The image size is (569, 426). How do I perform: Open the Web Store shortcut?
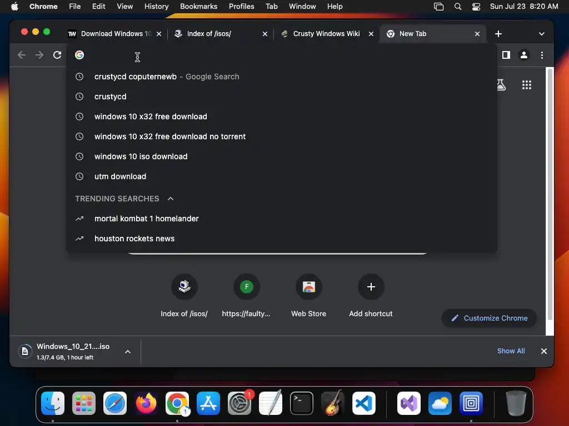point(308,296)
